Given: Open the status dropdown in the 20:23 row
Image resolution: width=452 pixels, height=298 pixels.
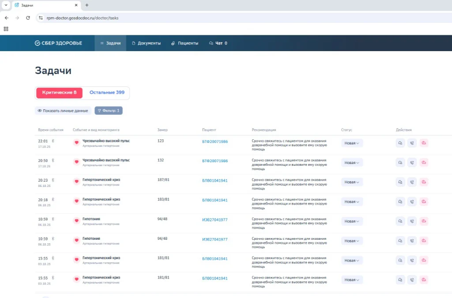Looking at the screenshot, I should point(352,182).
